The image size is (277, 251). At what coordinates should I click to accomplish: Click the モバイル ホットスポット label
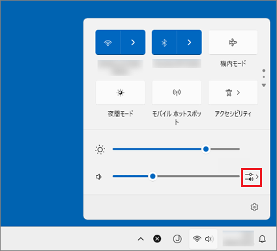177,118
